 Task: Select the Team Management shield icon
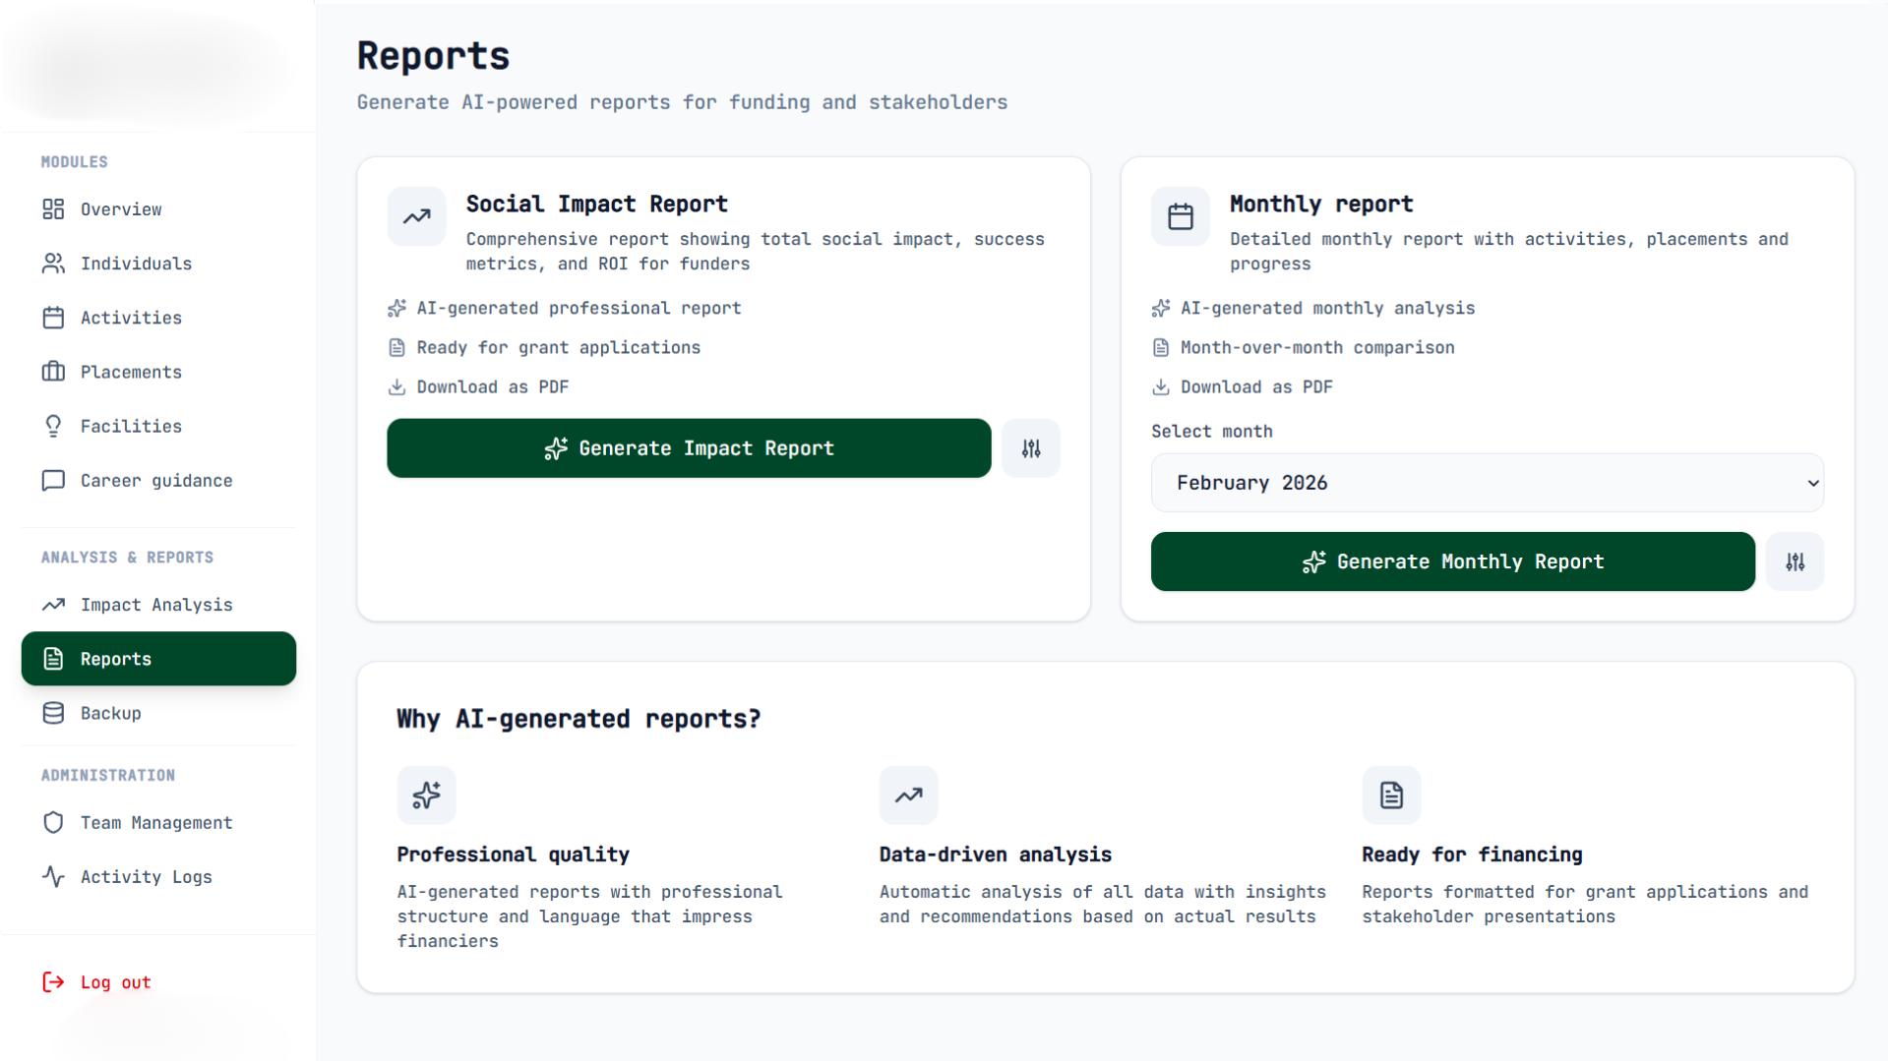pos(54,822)
